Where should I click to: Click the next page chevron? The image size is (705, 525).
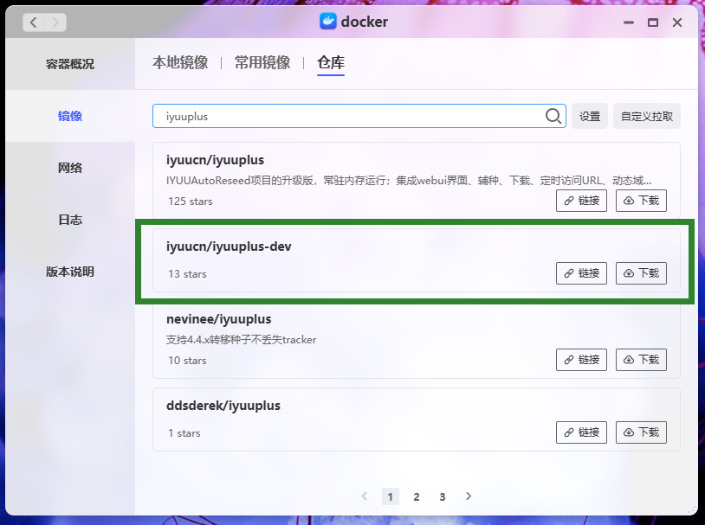[469, 496]
